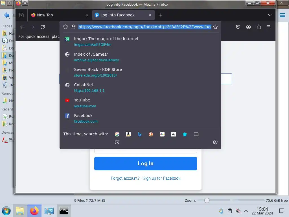Search this time with Wikipedia
Screen dimensions: 289x217
[x=174, y=134]
